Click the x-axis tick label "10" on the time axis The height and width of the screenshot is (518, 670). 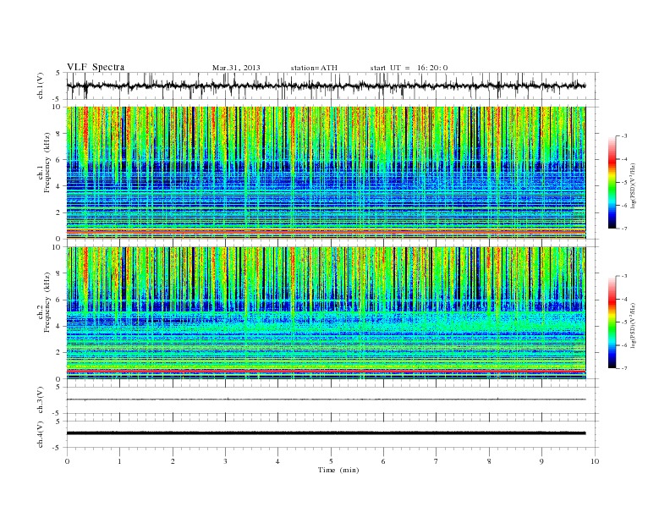(x=595, y=461)
